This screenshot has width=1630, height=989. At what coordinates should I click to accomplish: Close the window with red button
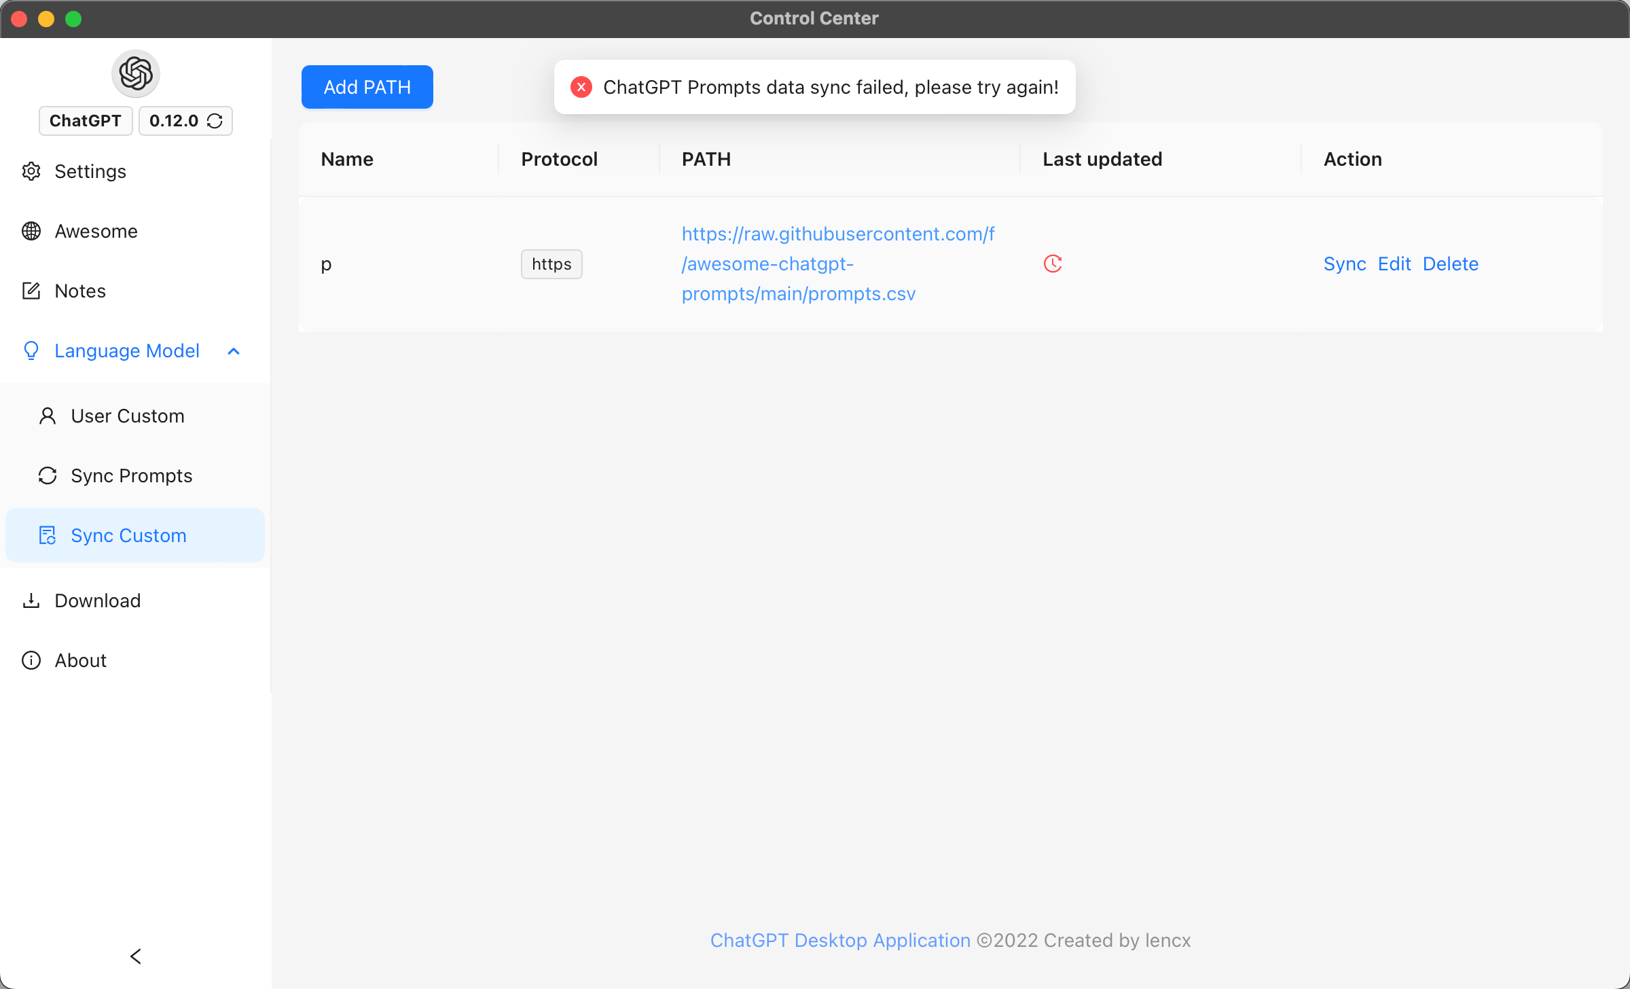tap(19, 19)
